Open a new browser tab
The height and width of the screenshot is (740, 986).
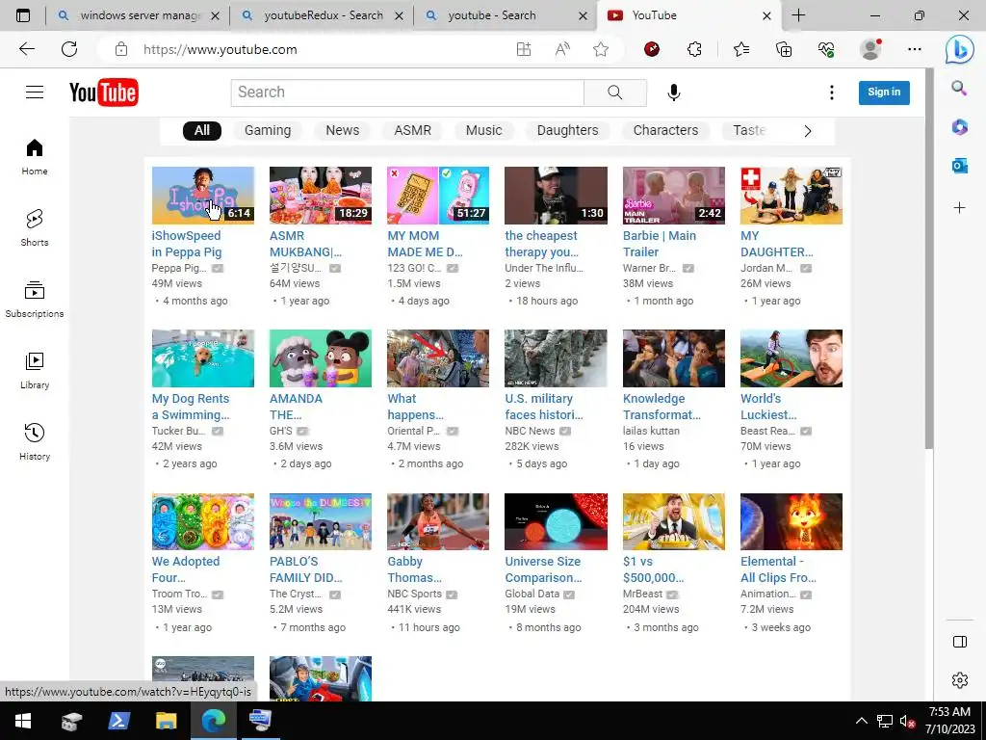798,15
